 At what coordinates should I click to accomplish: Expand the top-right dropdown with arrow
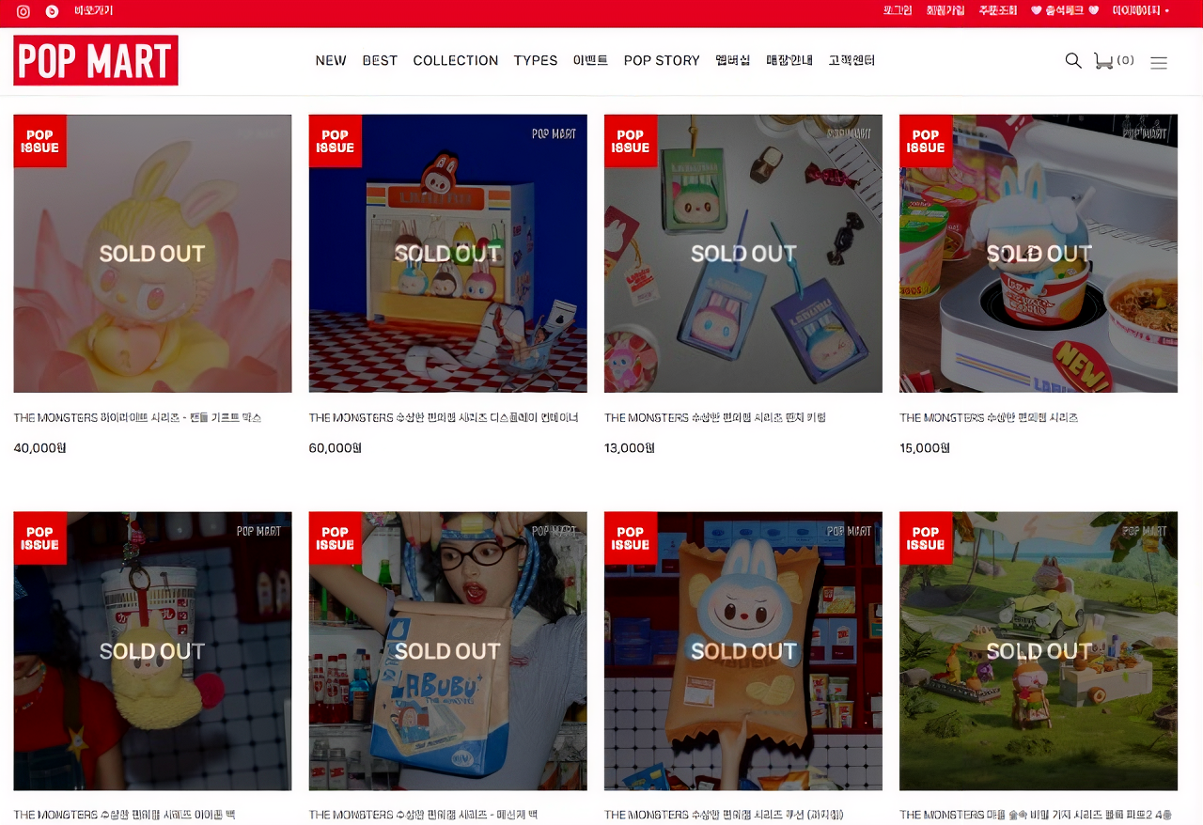tap(1141, 11)
